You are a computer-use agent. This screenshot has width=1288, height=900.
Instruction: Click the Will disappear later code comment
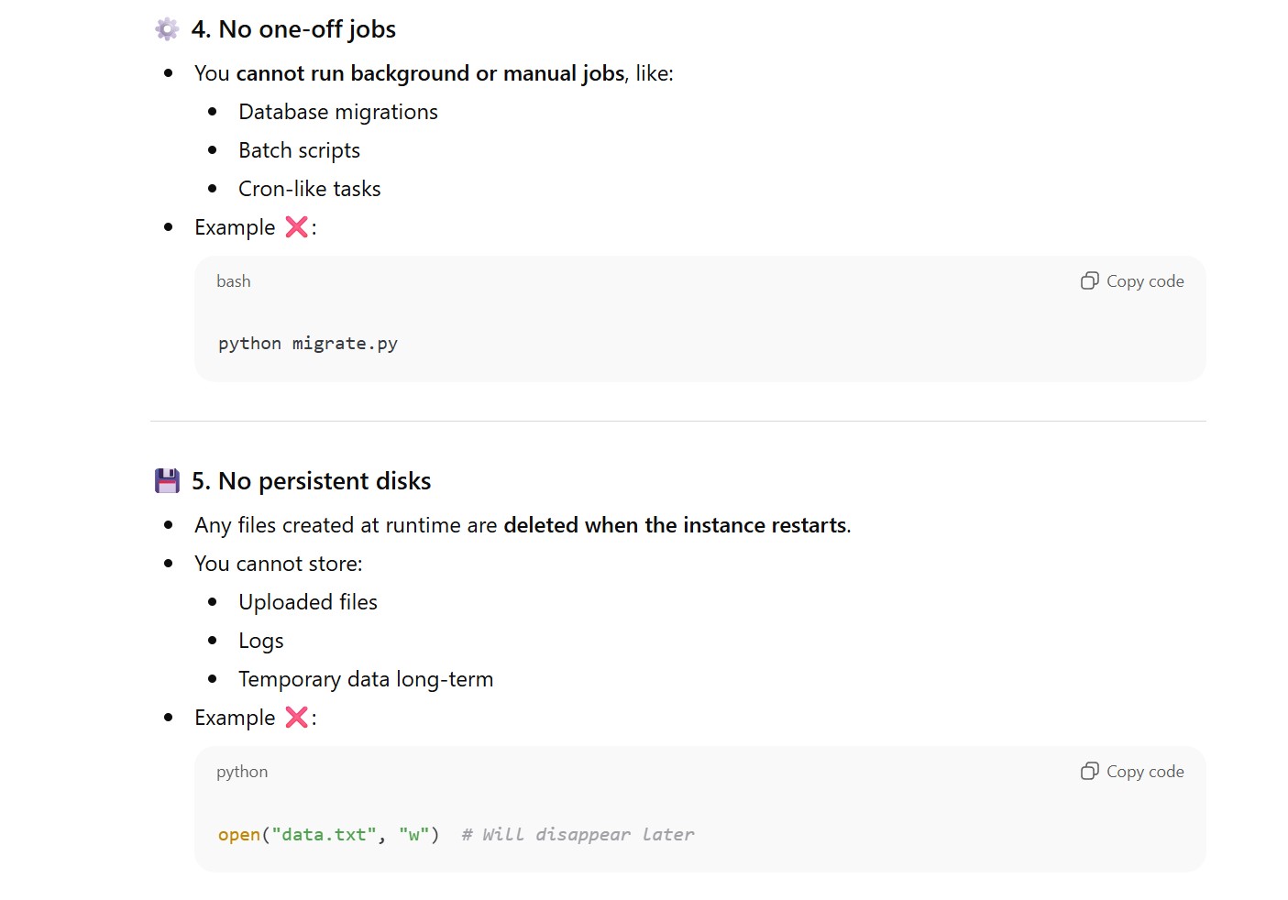(x=578, y=835)
